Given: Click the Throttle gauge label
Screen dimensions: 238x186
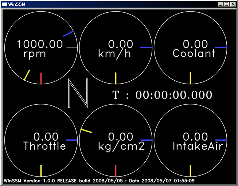Looking at the screenshot, I should [x=44, y=146].
